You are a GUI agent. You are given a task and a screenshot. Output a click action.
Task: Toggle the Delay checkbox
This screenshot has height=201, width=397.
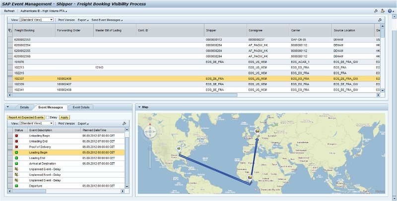click(x=48, y=117)
